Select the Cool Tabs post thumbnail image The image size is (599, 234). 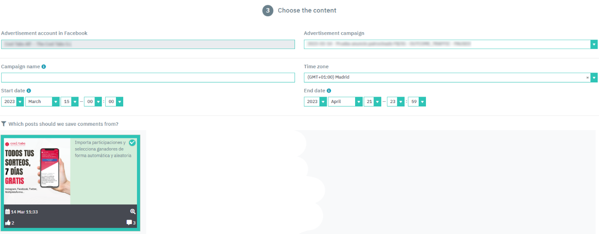(37, 171)
